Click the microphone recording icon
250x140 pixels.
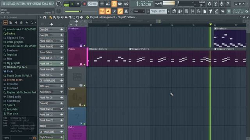(x=221, y=3)
